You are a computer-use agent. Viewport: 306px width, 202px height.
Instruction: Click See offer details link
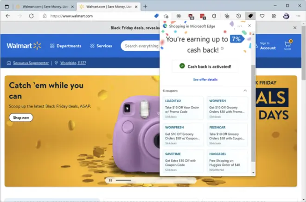point(205,80)
